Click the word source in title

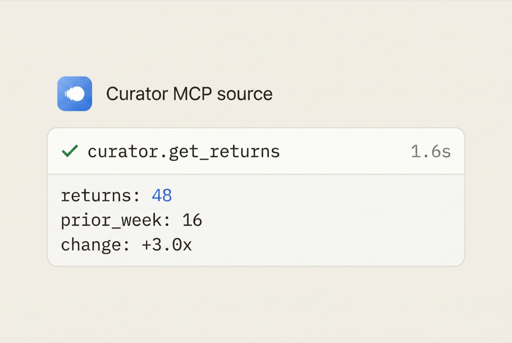pyautogui.click(x=245, y=95)
